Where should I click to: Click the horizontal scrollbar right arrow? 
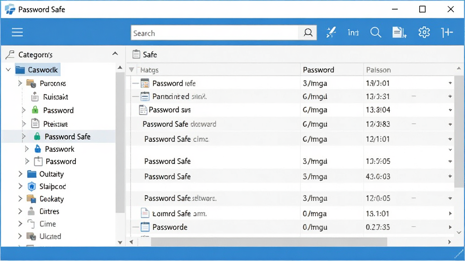click(450, 242)
